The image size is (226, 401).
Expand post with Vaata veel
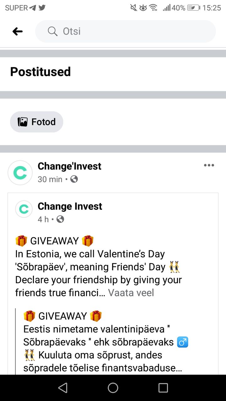[x=131, y=293]
